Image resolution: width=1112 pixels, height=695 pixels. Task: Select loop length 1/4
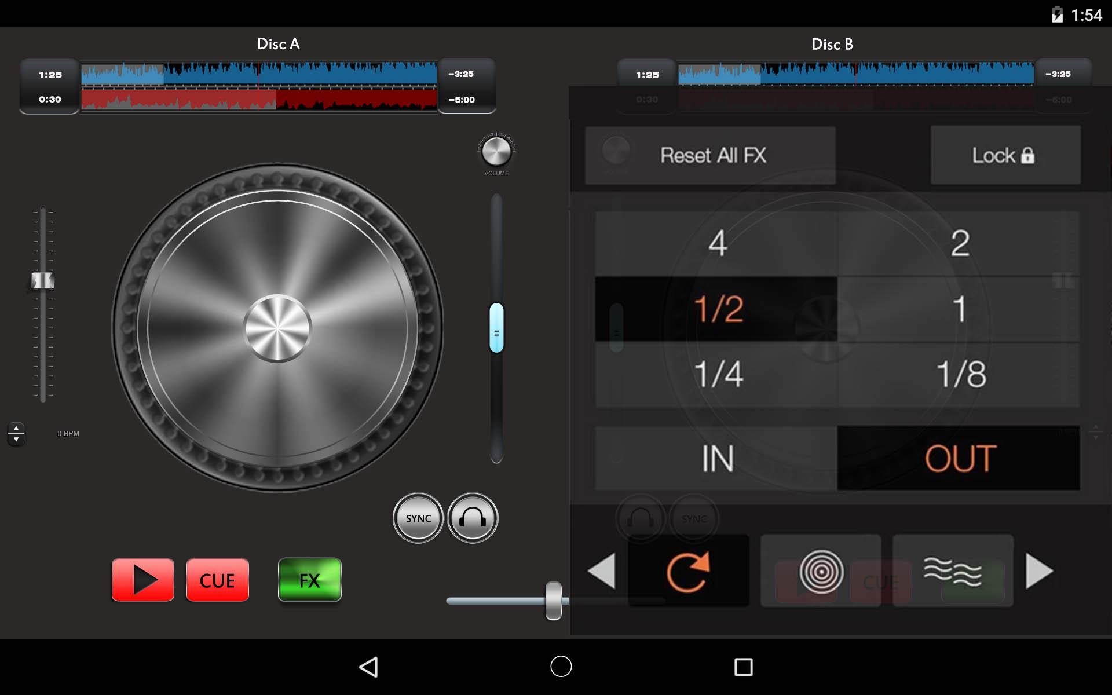[716, 375]
